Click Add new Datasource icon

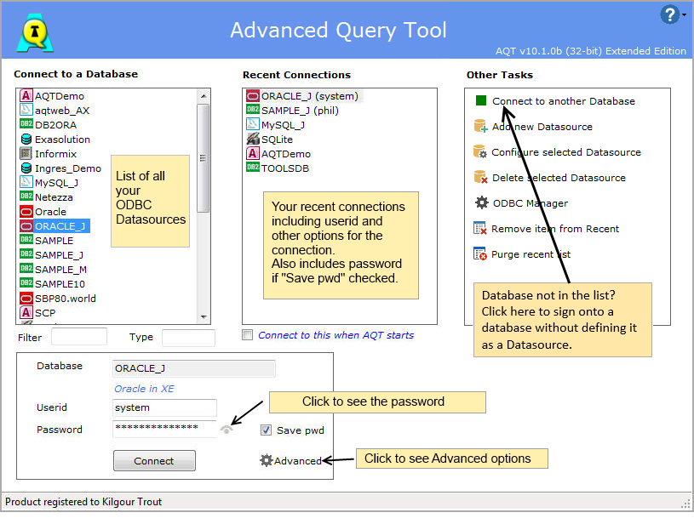(480, 126)
